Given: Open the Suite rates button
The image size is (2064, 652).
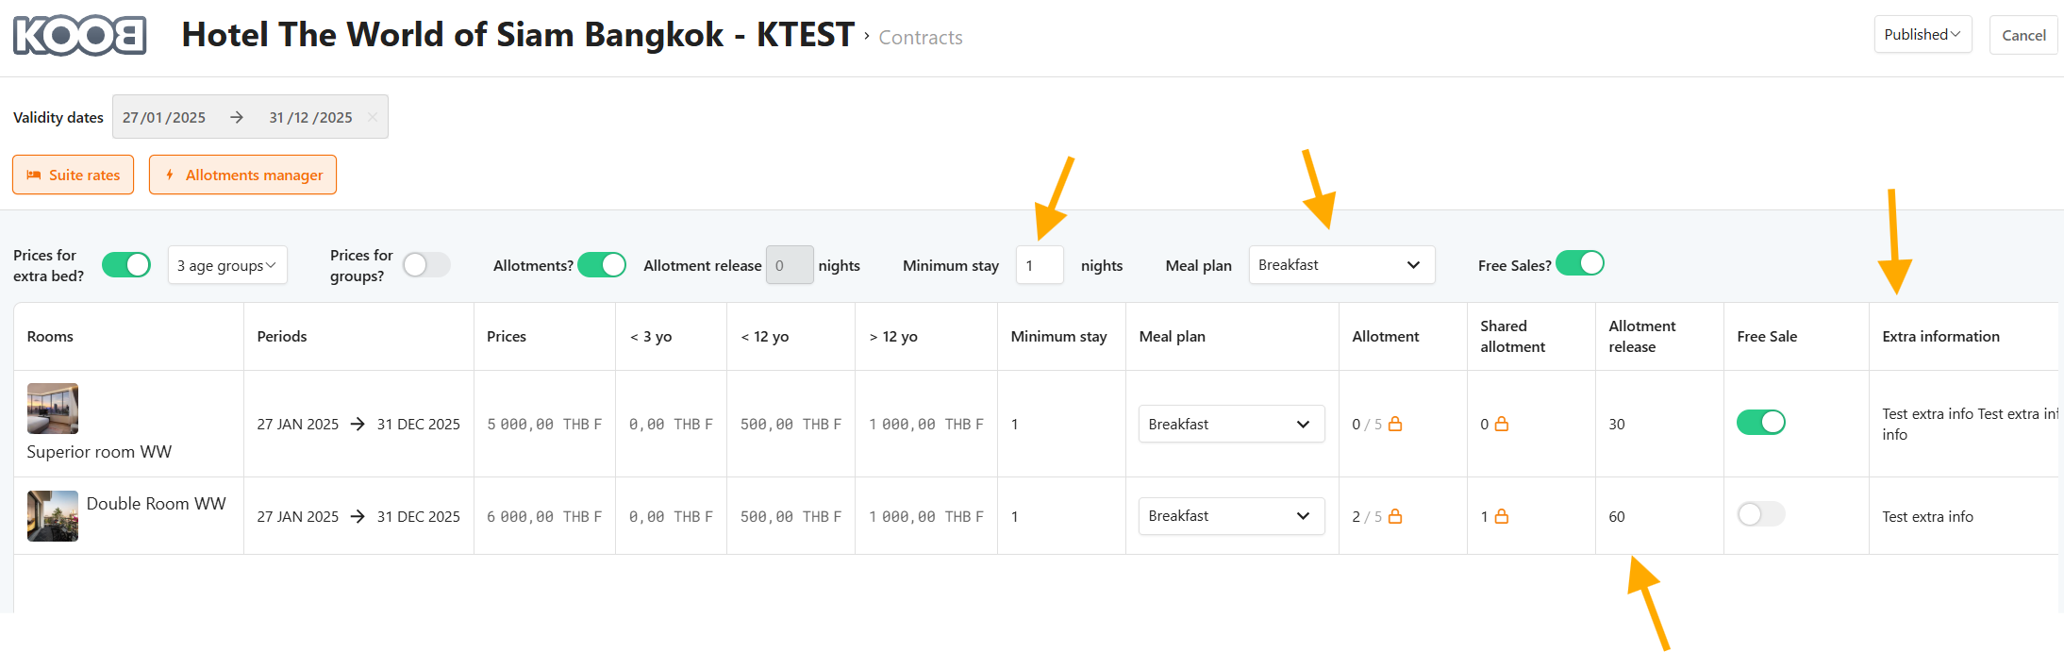Looking at the screenshot, I should (74, 175).
